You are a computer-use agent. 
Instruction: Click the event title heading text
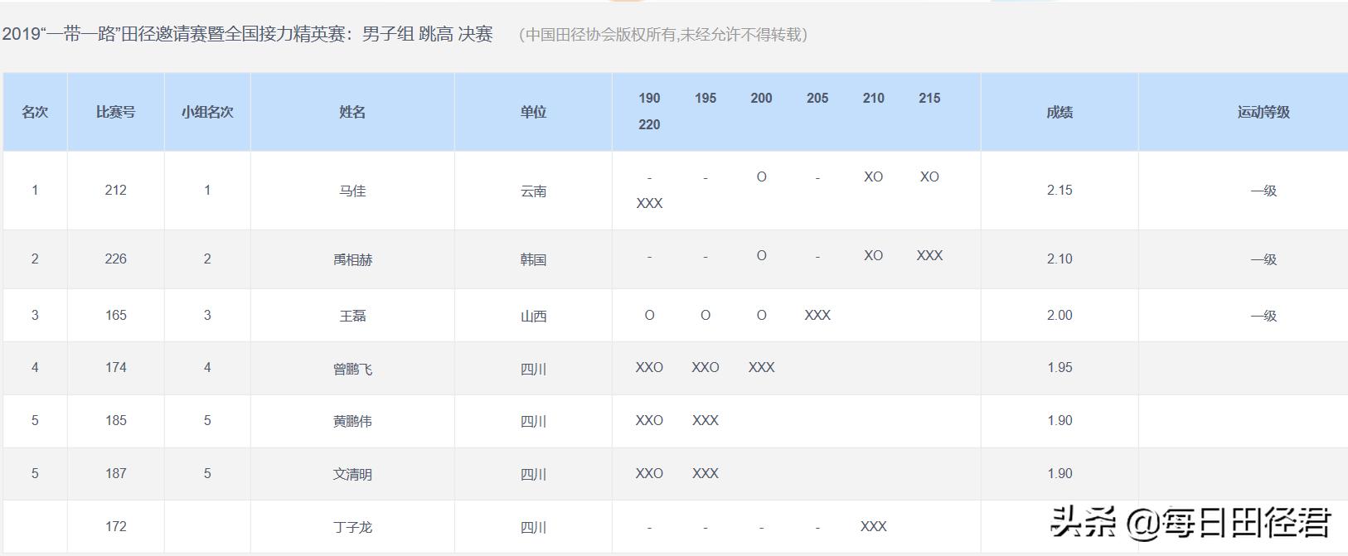tap(247, 34)
